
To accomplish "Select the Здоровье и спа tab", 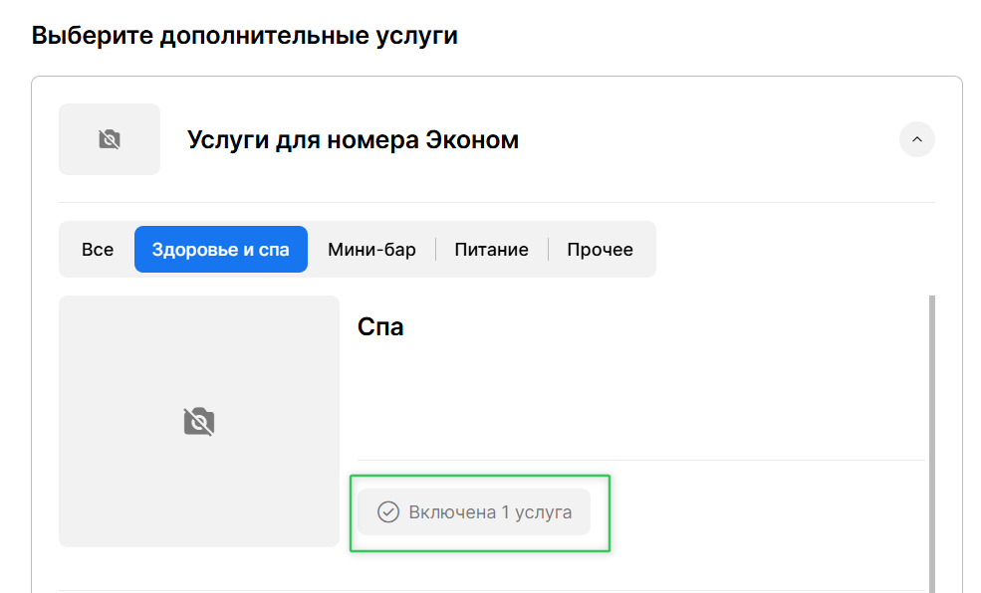I will 221,249.
